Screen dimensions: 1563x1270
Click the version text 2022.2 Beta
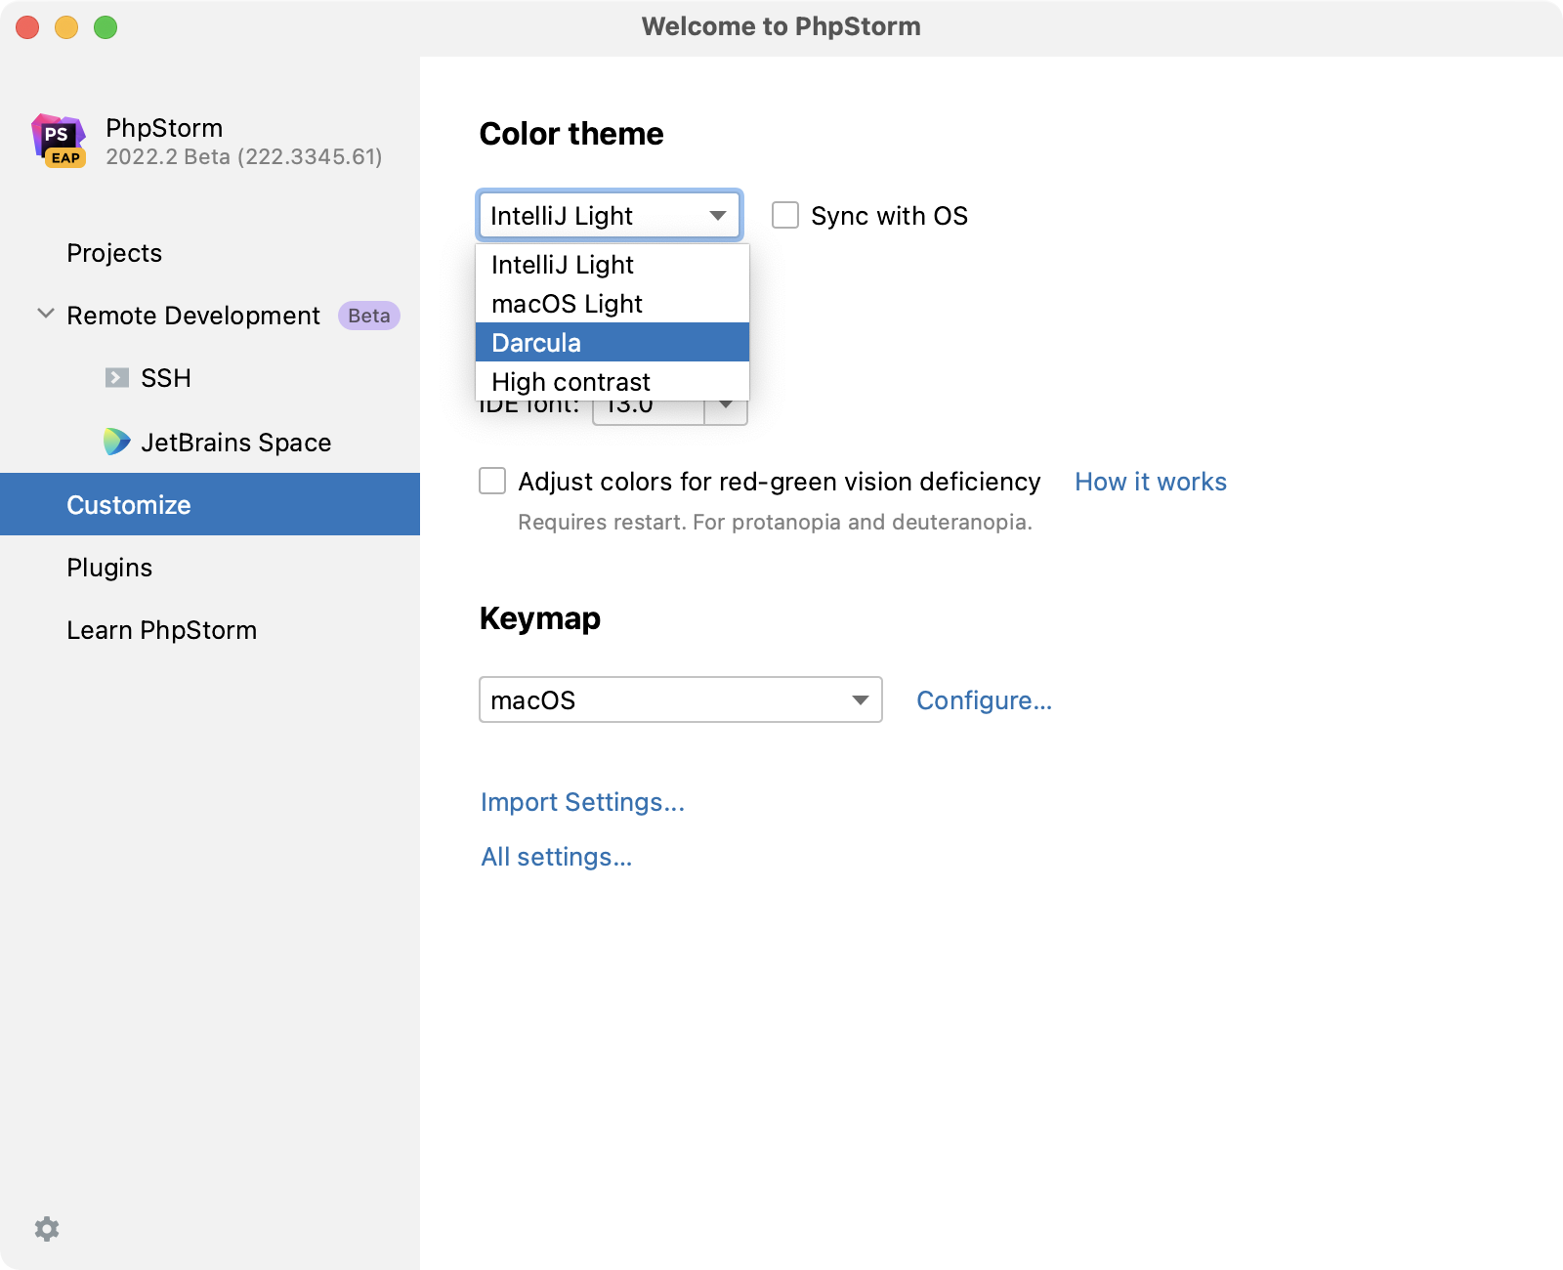(x=244, y=156)
